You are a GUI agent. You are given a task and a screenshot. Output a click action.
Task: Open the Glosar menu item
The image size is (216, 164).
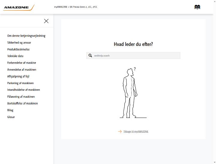click(x=11, y=117)
